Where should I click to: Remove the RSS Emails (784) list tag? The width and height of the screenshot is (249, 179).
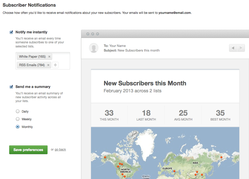point(48,65)
